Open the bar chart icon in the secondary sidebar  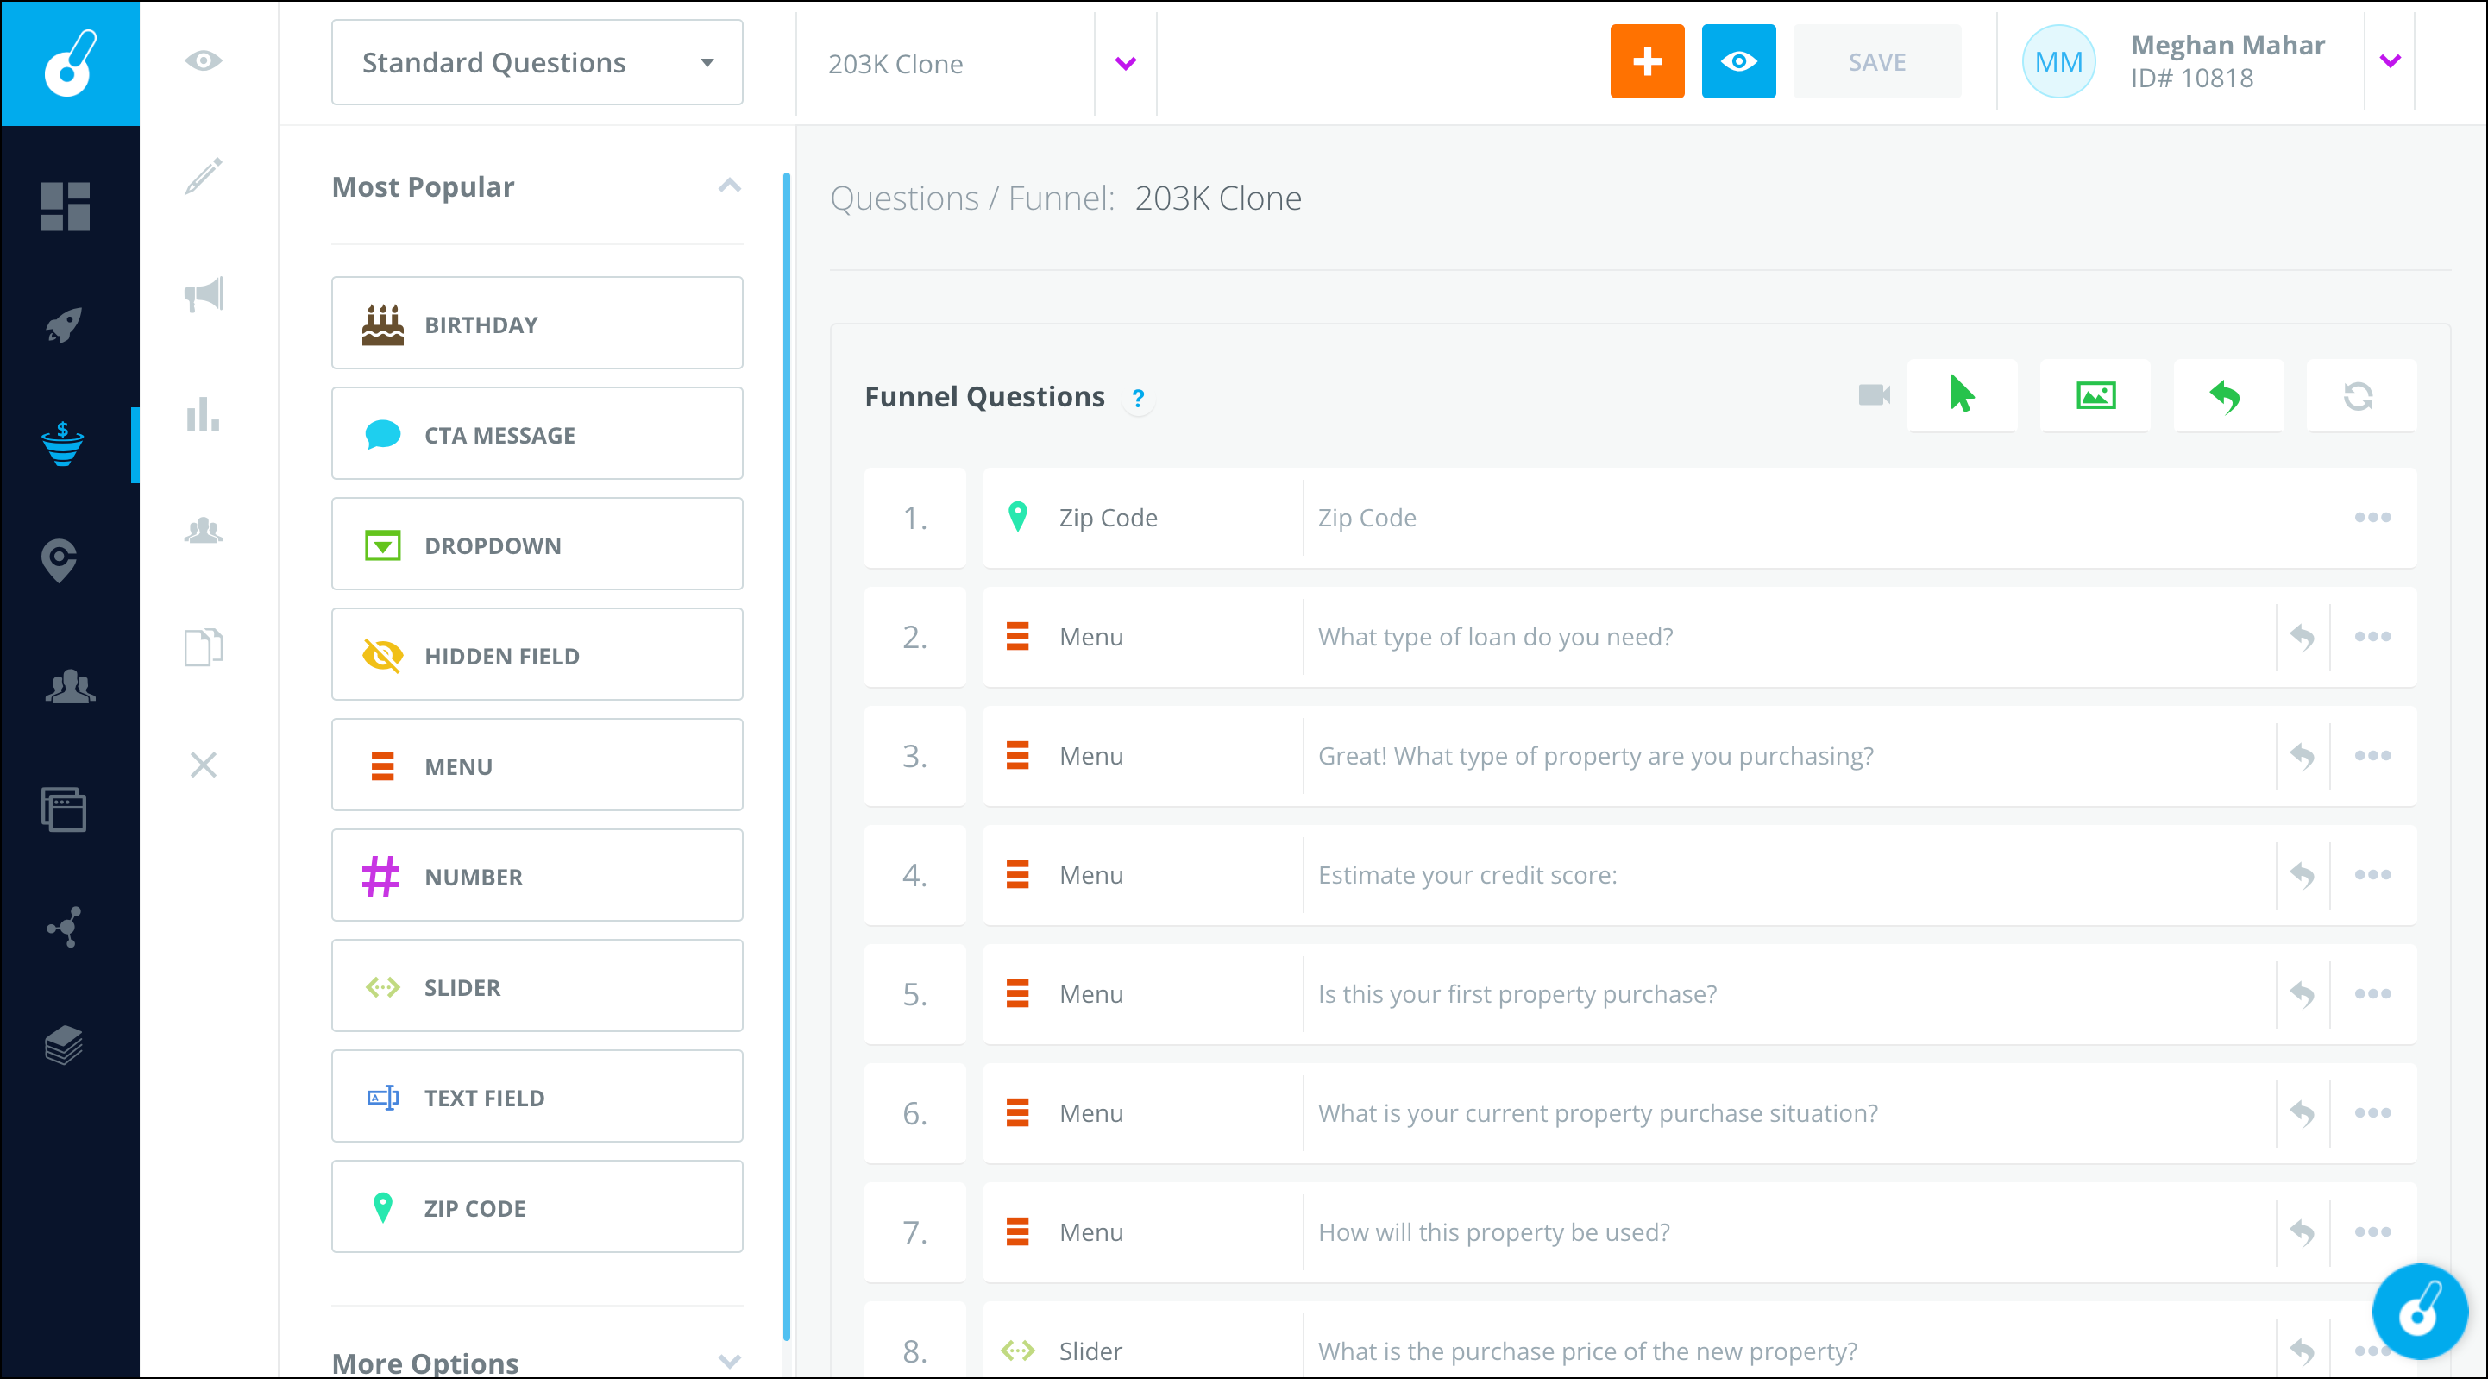tap(203, 413)
